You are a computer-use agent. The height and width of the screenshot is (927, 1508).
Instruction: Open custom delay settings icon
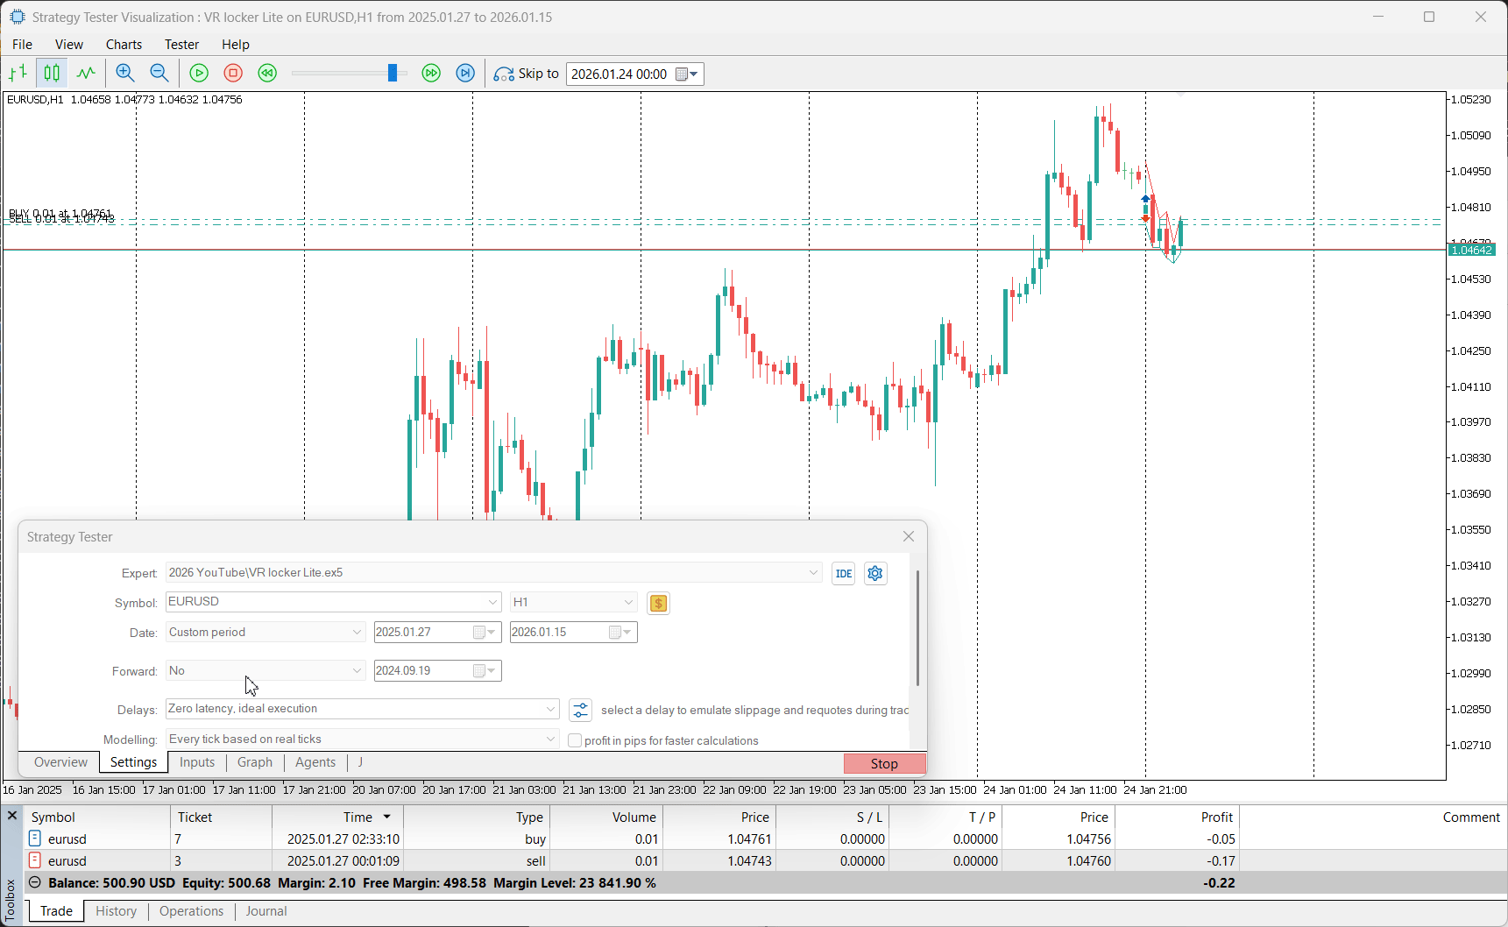580,710
